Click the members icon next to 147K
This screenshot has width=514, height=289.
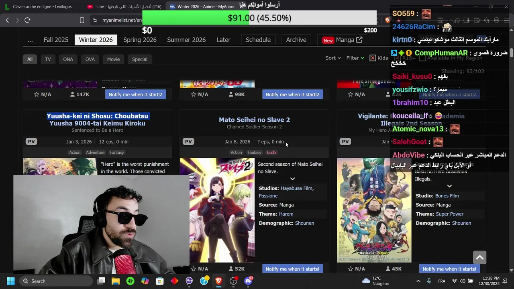73,94
